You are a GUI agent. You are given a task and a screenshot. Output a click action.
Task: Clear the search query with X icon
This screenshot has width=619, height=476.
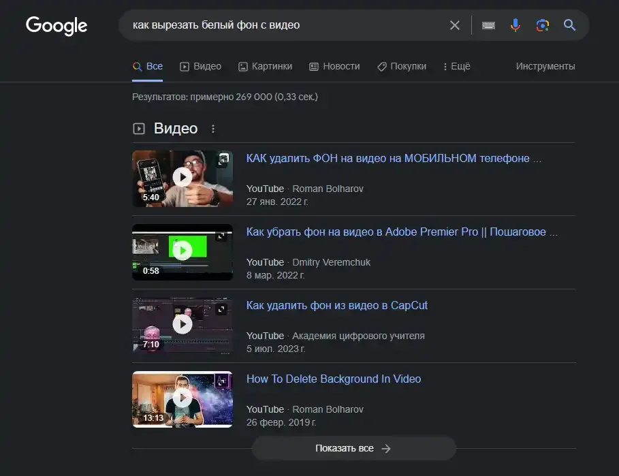coord(455,25)
